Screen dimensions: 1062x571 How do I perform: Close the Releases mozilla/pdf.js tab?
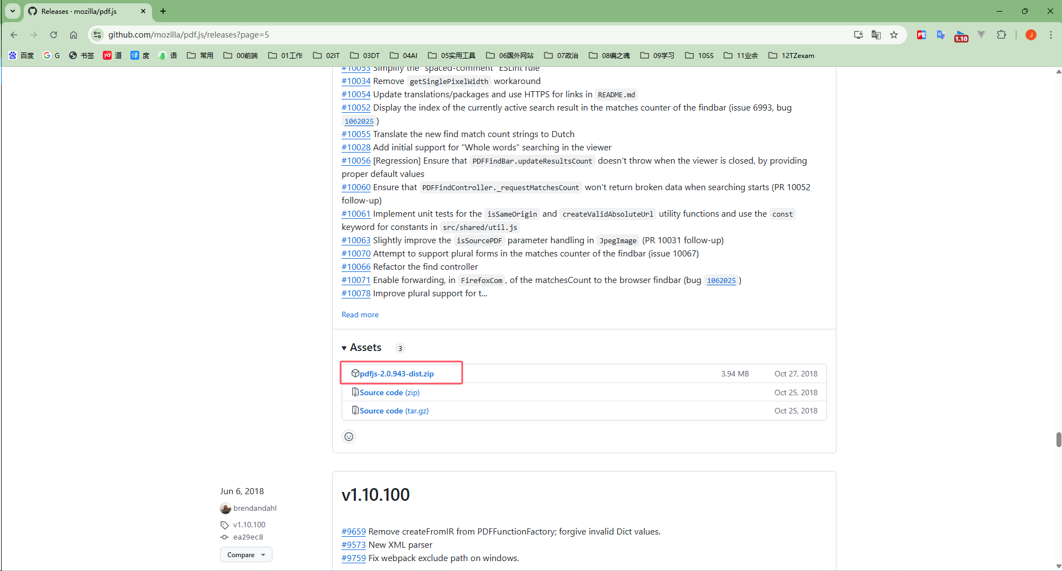pos(143,11)
